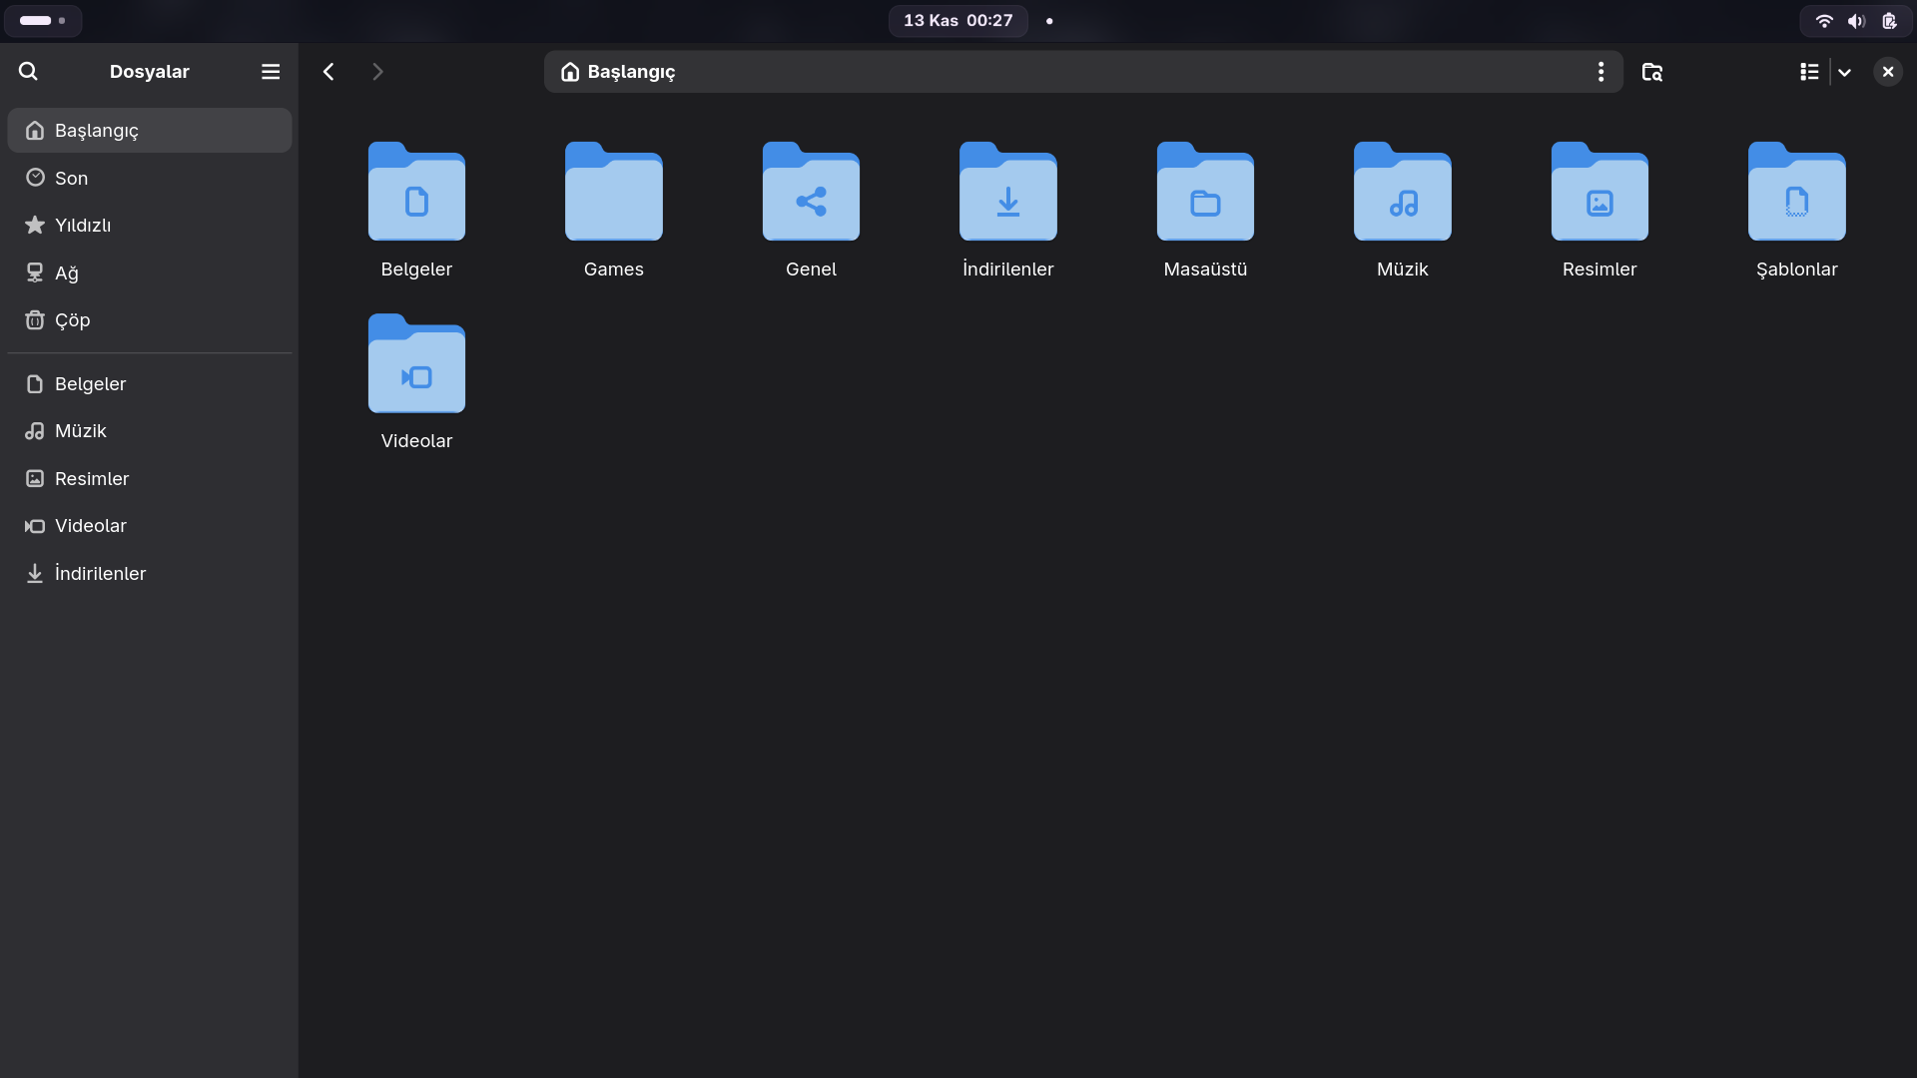
Task: Select the Belgeler folder icon
Action: 416,192
